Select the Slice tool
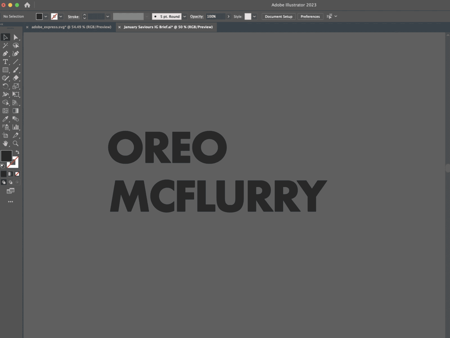The width and height of the screenshot is (450, 338). point(16,135)
